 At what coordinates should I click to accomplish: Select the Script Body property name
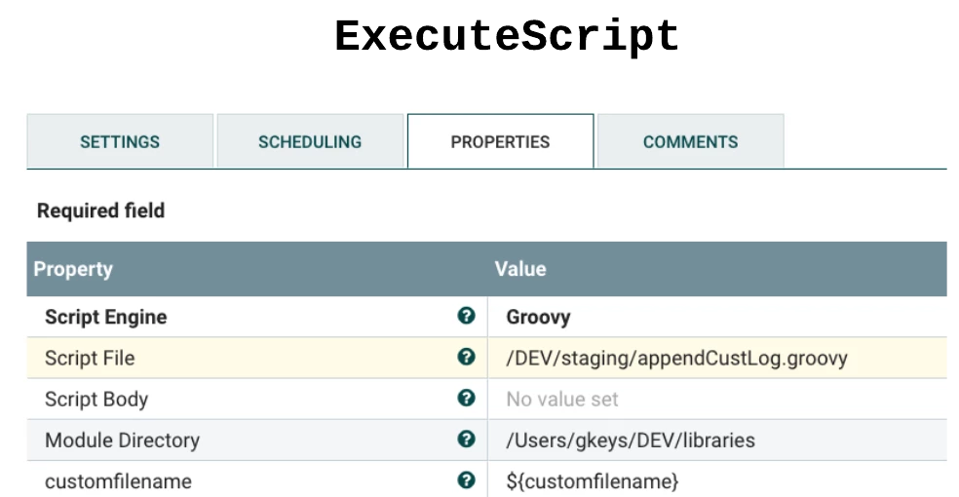(96, 400)
